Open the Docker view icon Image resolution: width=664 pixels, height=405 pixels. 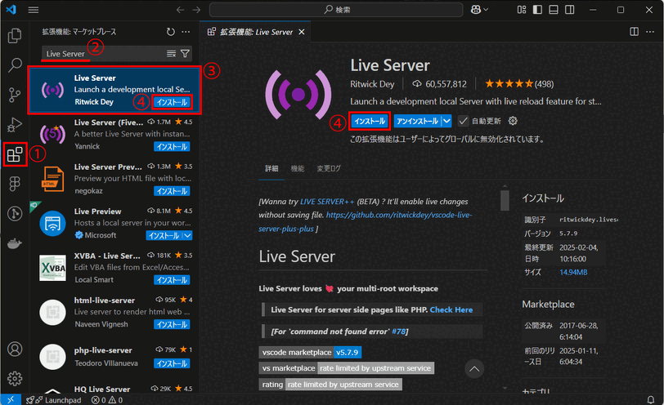pos(15,243)
